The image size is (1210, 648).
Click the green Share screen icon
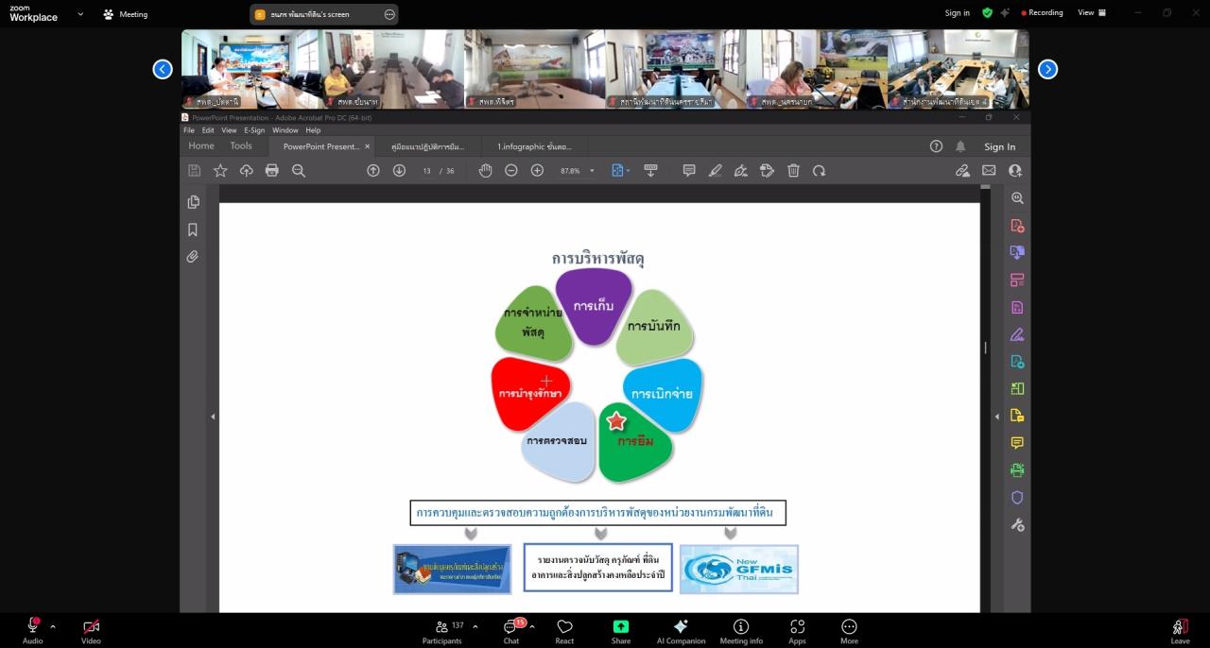pyautogui.click(x=621, y=630)
